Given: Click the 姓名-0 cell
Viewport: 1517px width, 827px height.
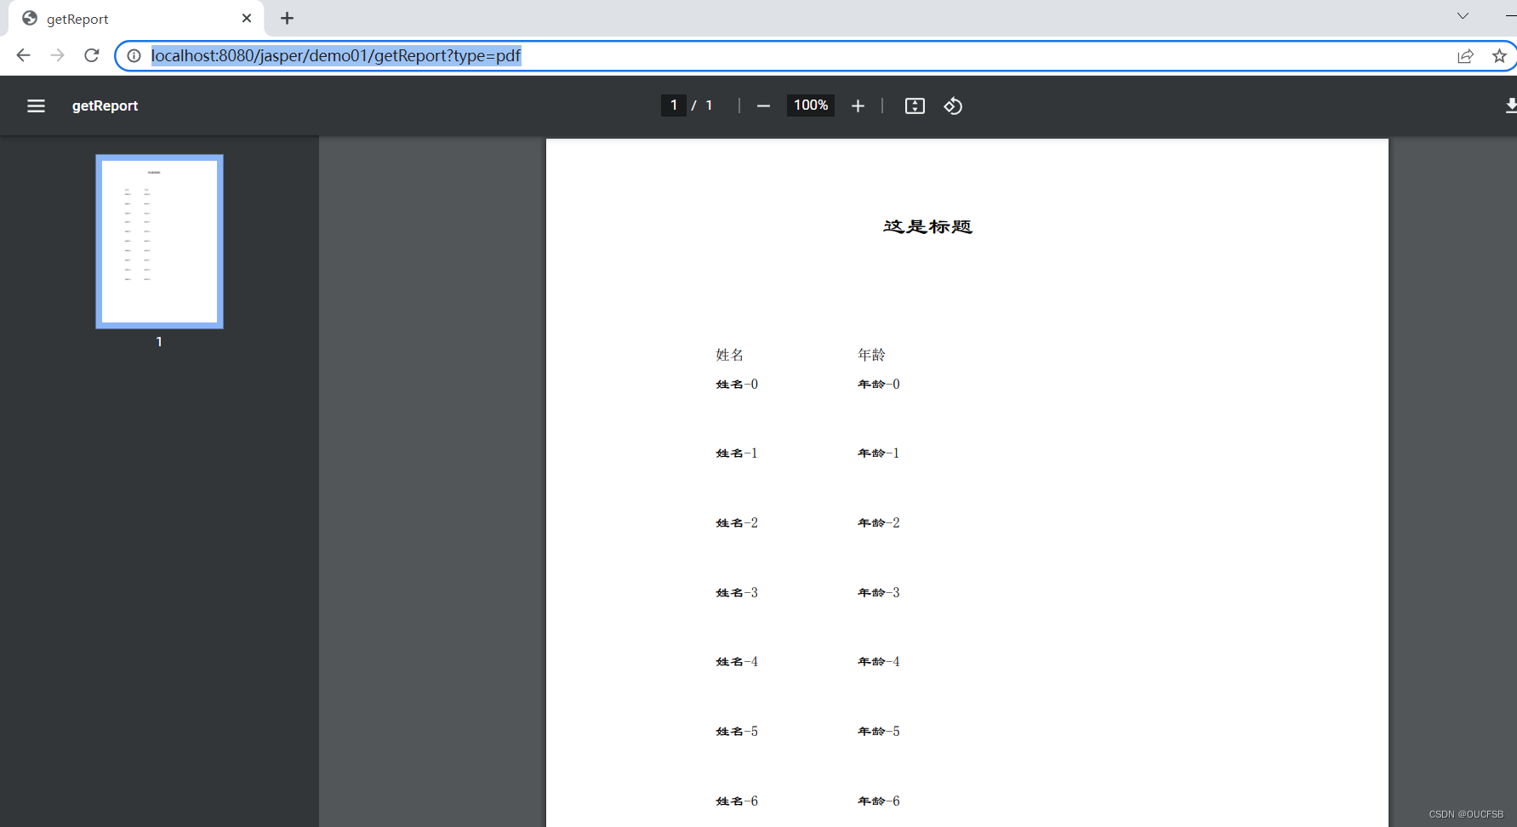Looking at the screenshot, I should (x=737, y=385).
